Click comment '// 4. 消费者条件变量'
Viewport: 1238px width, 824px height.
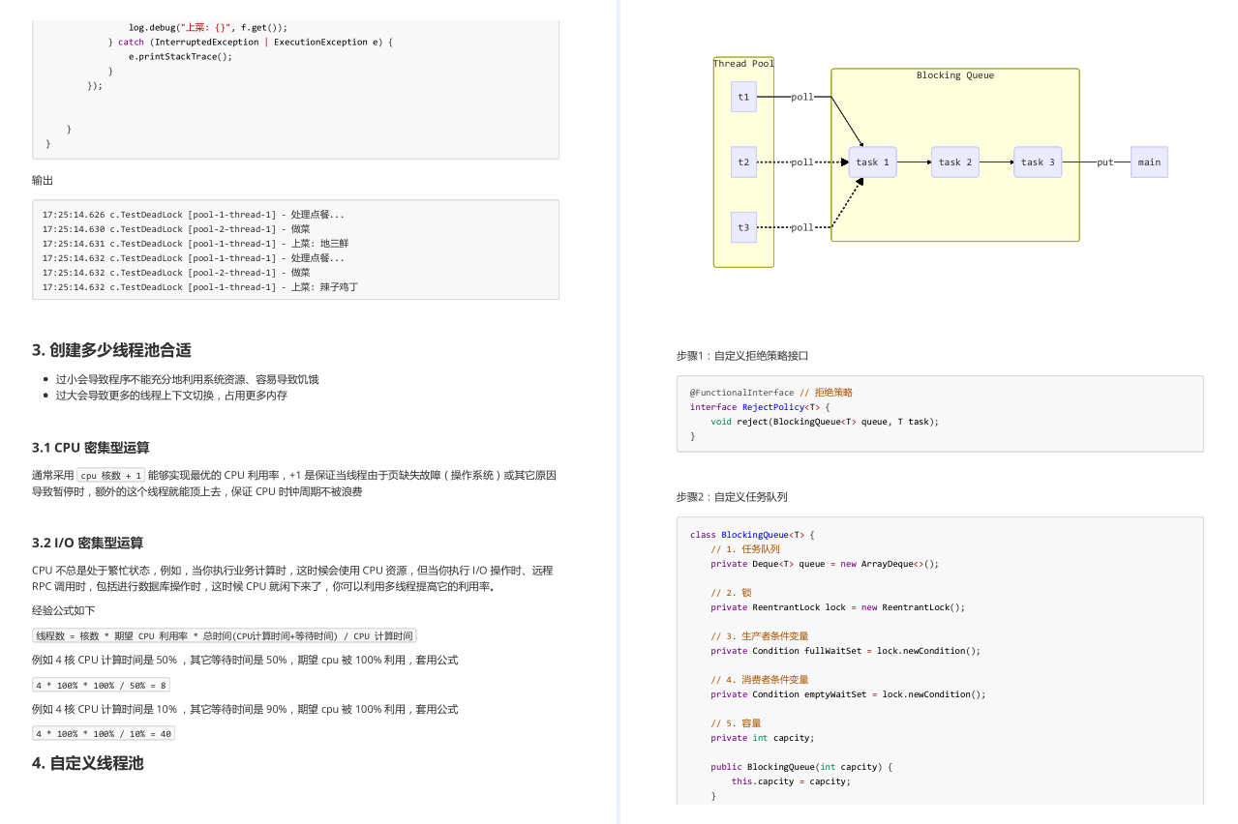[760, 680]
